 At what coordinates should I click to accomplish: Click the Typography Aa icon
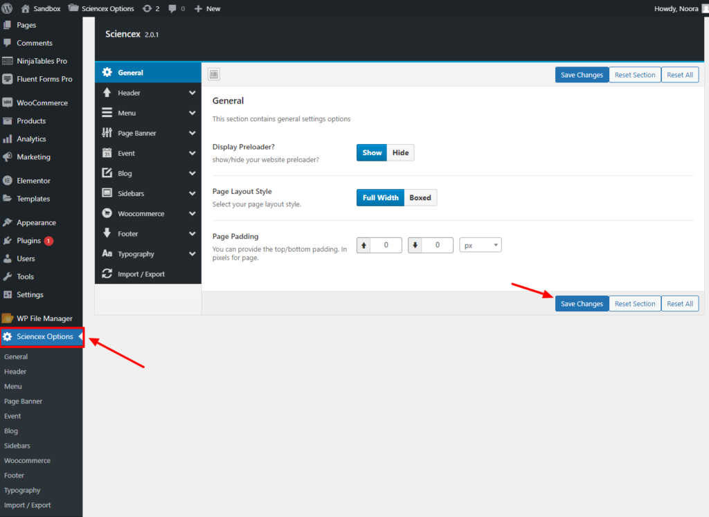tap(107, 254)
